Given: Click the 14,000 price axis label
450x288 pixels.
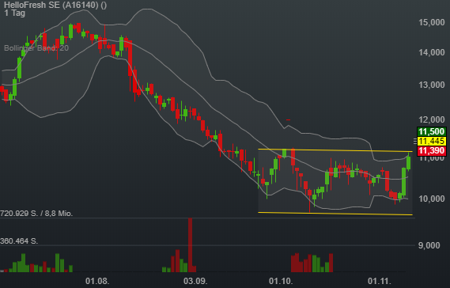Looking at the screenshot, I should click(431, 52).
